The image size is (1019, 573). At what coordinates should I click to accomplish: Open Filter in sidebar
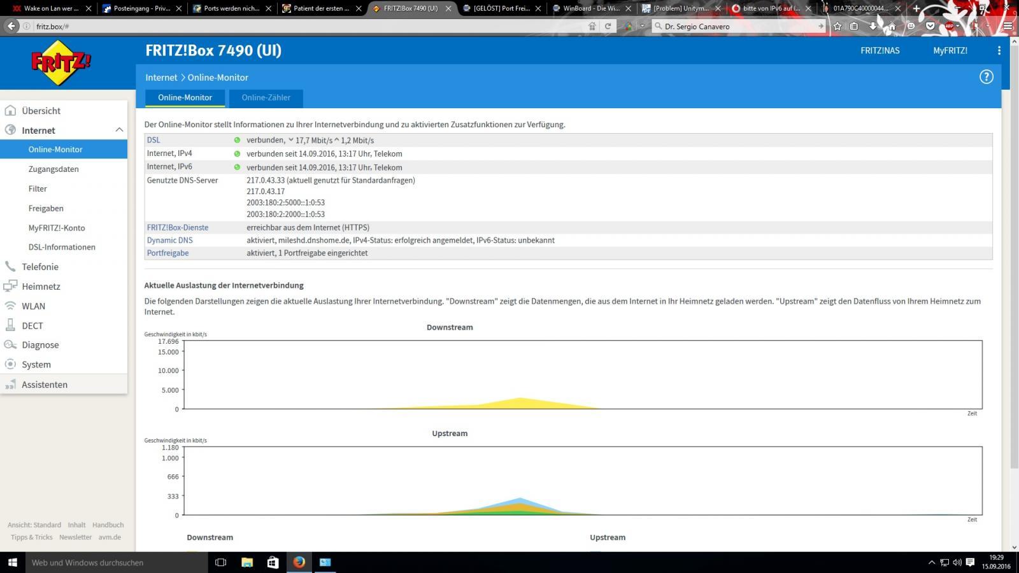coord(38,188)
